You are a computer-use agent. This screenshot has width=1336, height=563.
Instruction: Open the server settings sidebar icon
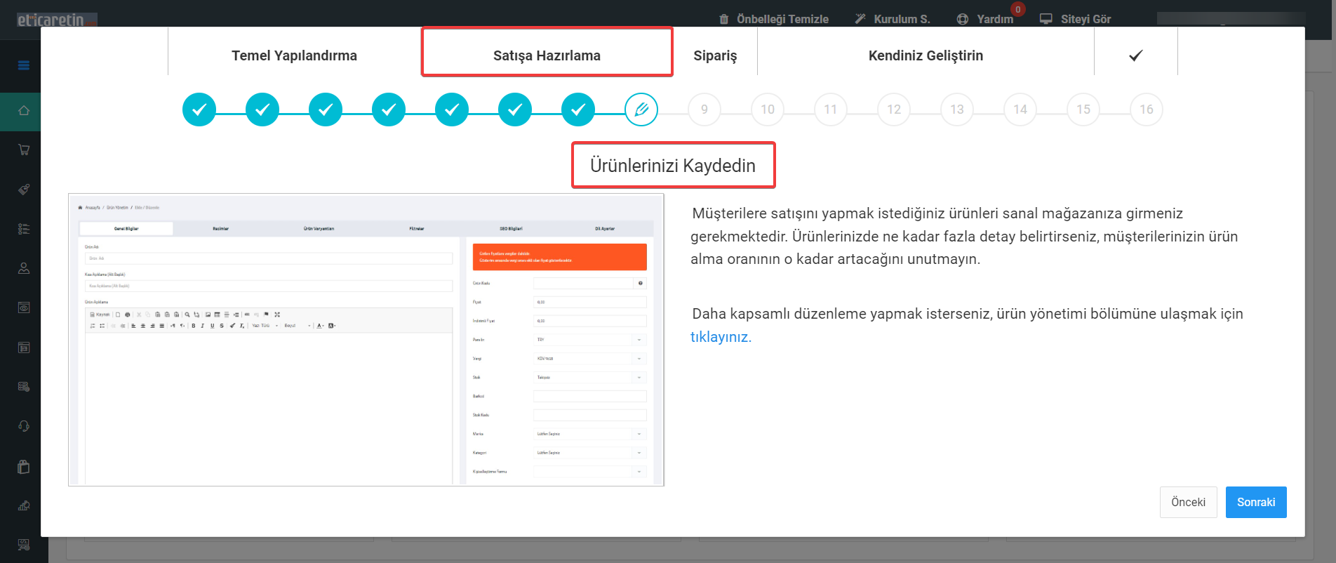click(x=24, y=387)
